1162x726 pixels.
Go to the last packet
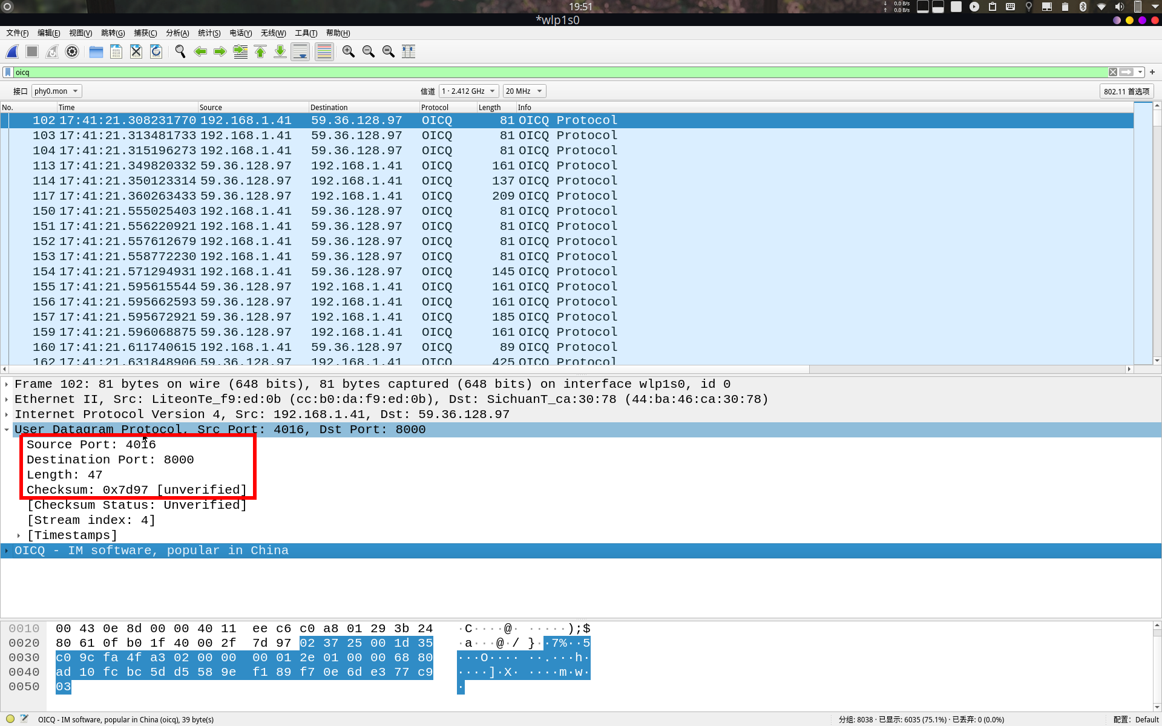click(280, 52)
